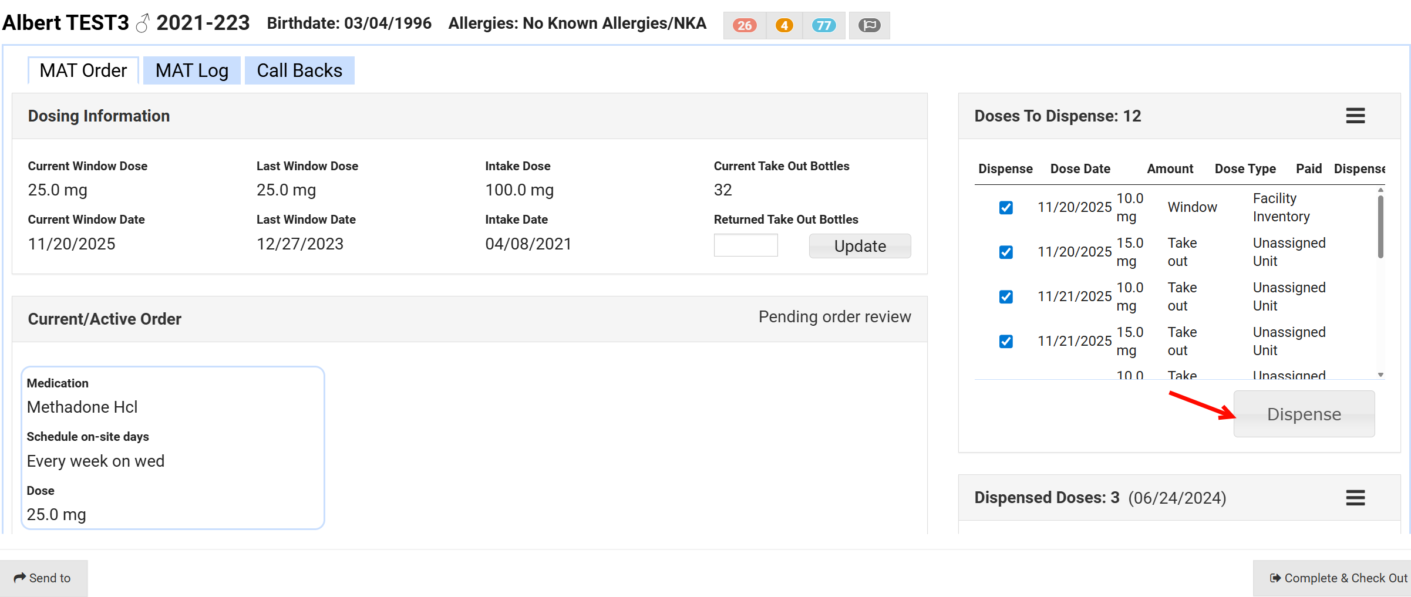This screenshot has height=597, width=1411.
Task: Uncheck the 11/21/2025 10.0 mg Take out checkbox
Action: tap(1006, 297)
